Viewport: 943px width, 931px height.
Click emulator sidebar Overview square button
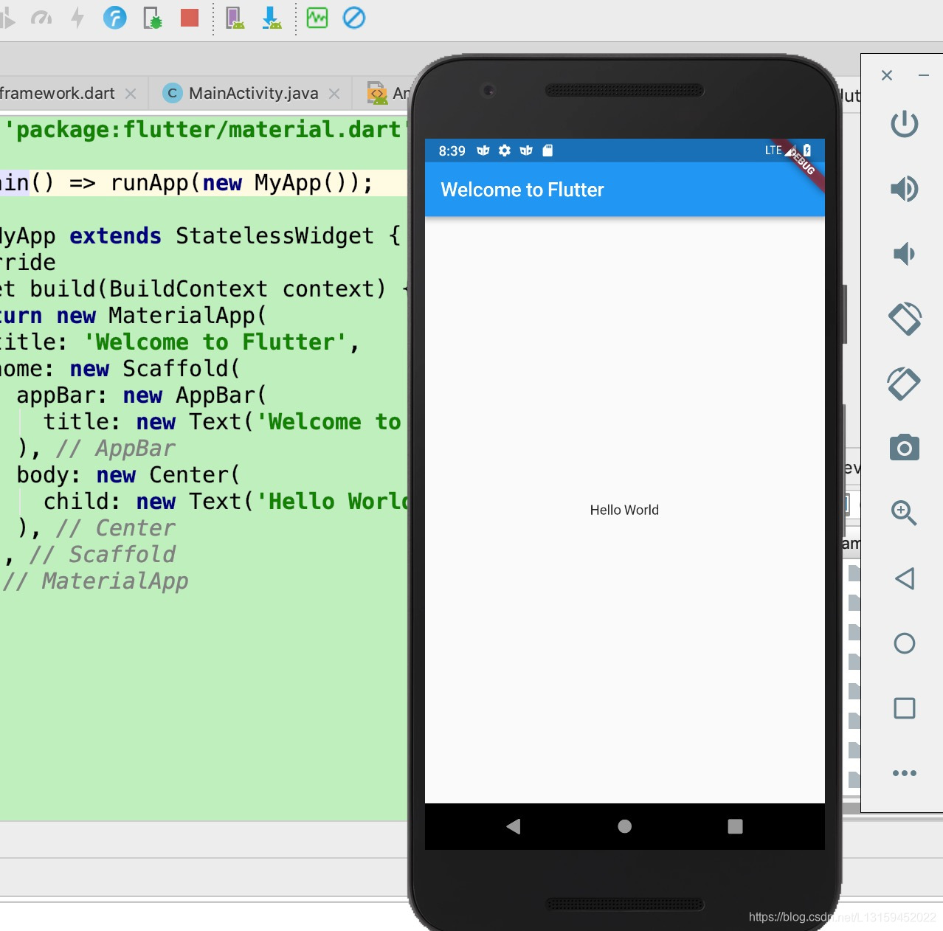(905, 708)
